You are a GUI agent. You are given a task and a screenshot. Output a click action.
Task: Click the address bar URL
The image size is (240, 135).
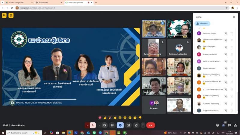37,8
